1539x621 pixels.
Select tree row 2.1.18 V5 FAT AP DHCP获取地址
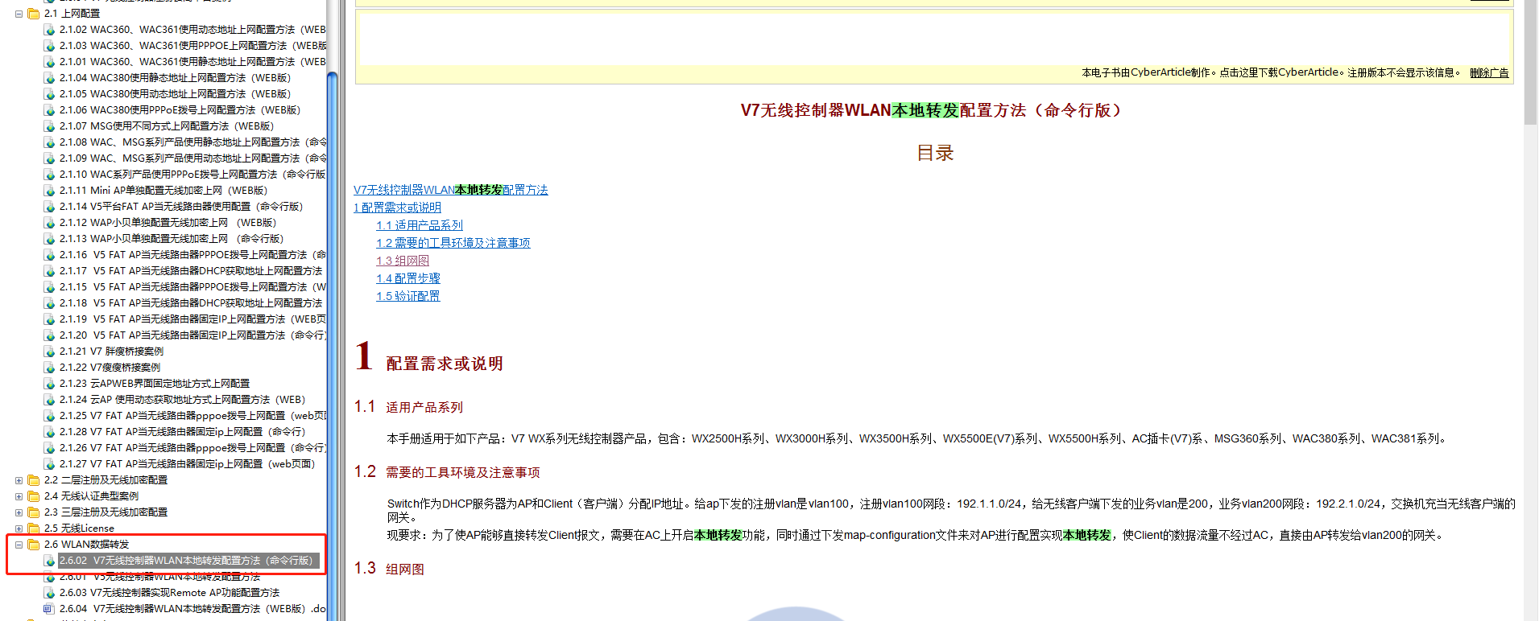coord(191,303)
